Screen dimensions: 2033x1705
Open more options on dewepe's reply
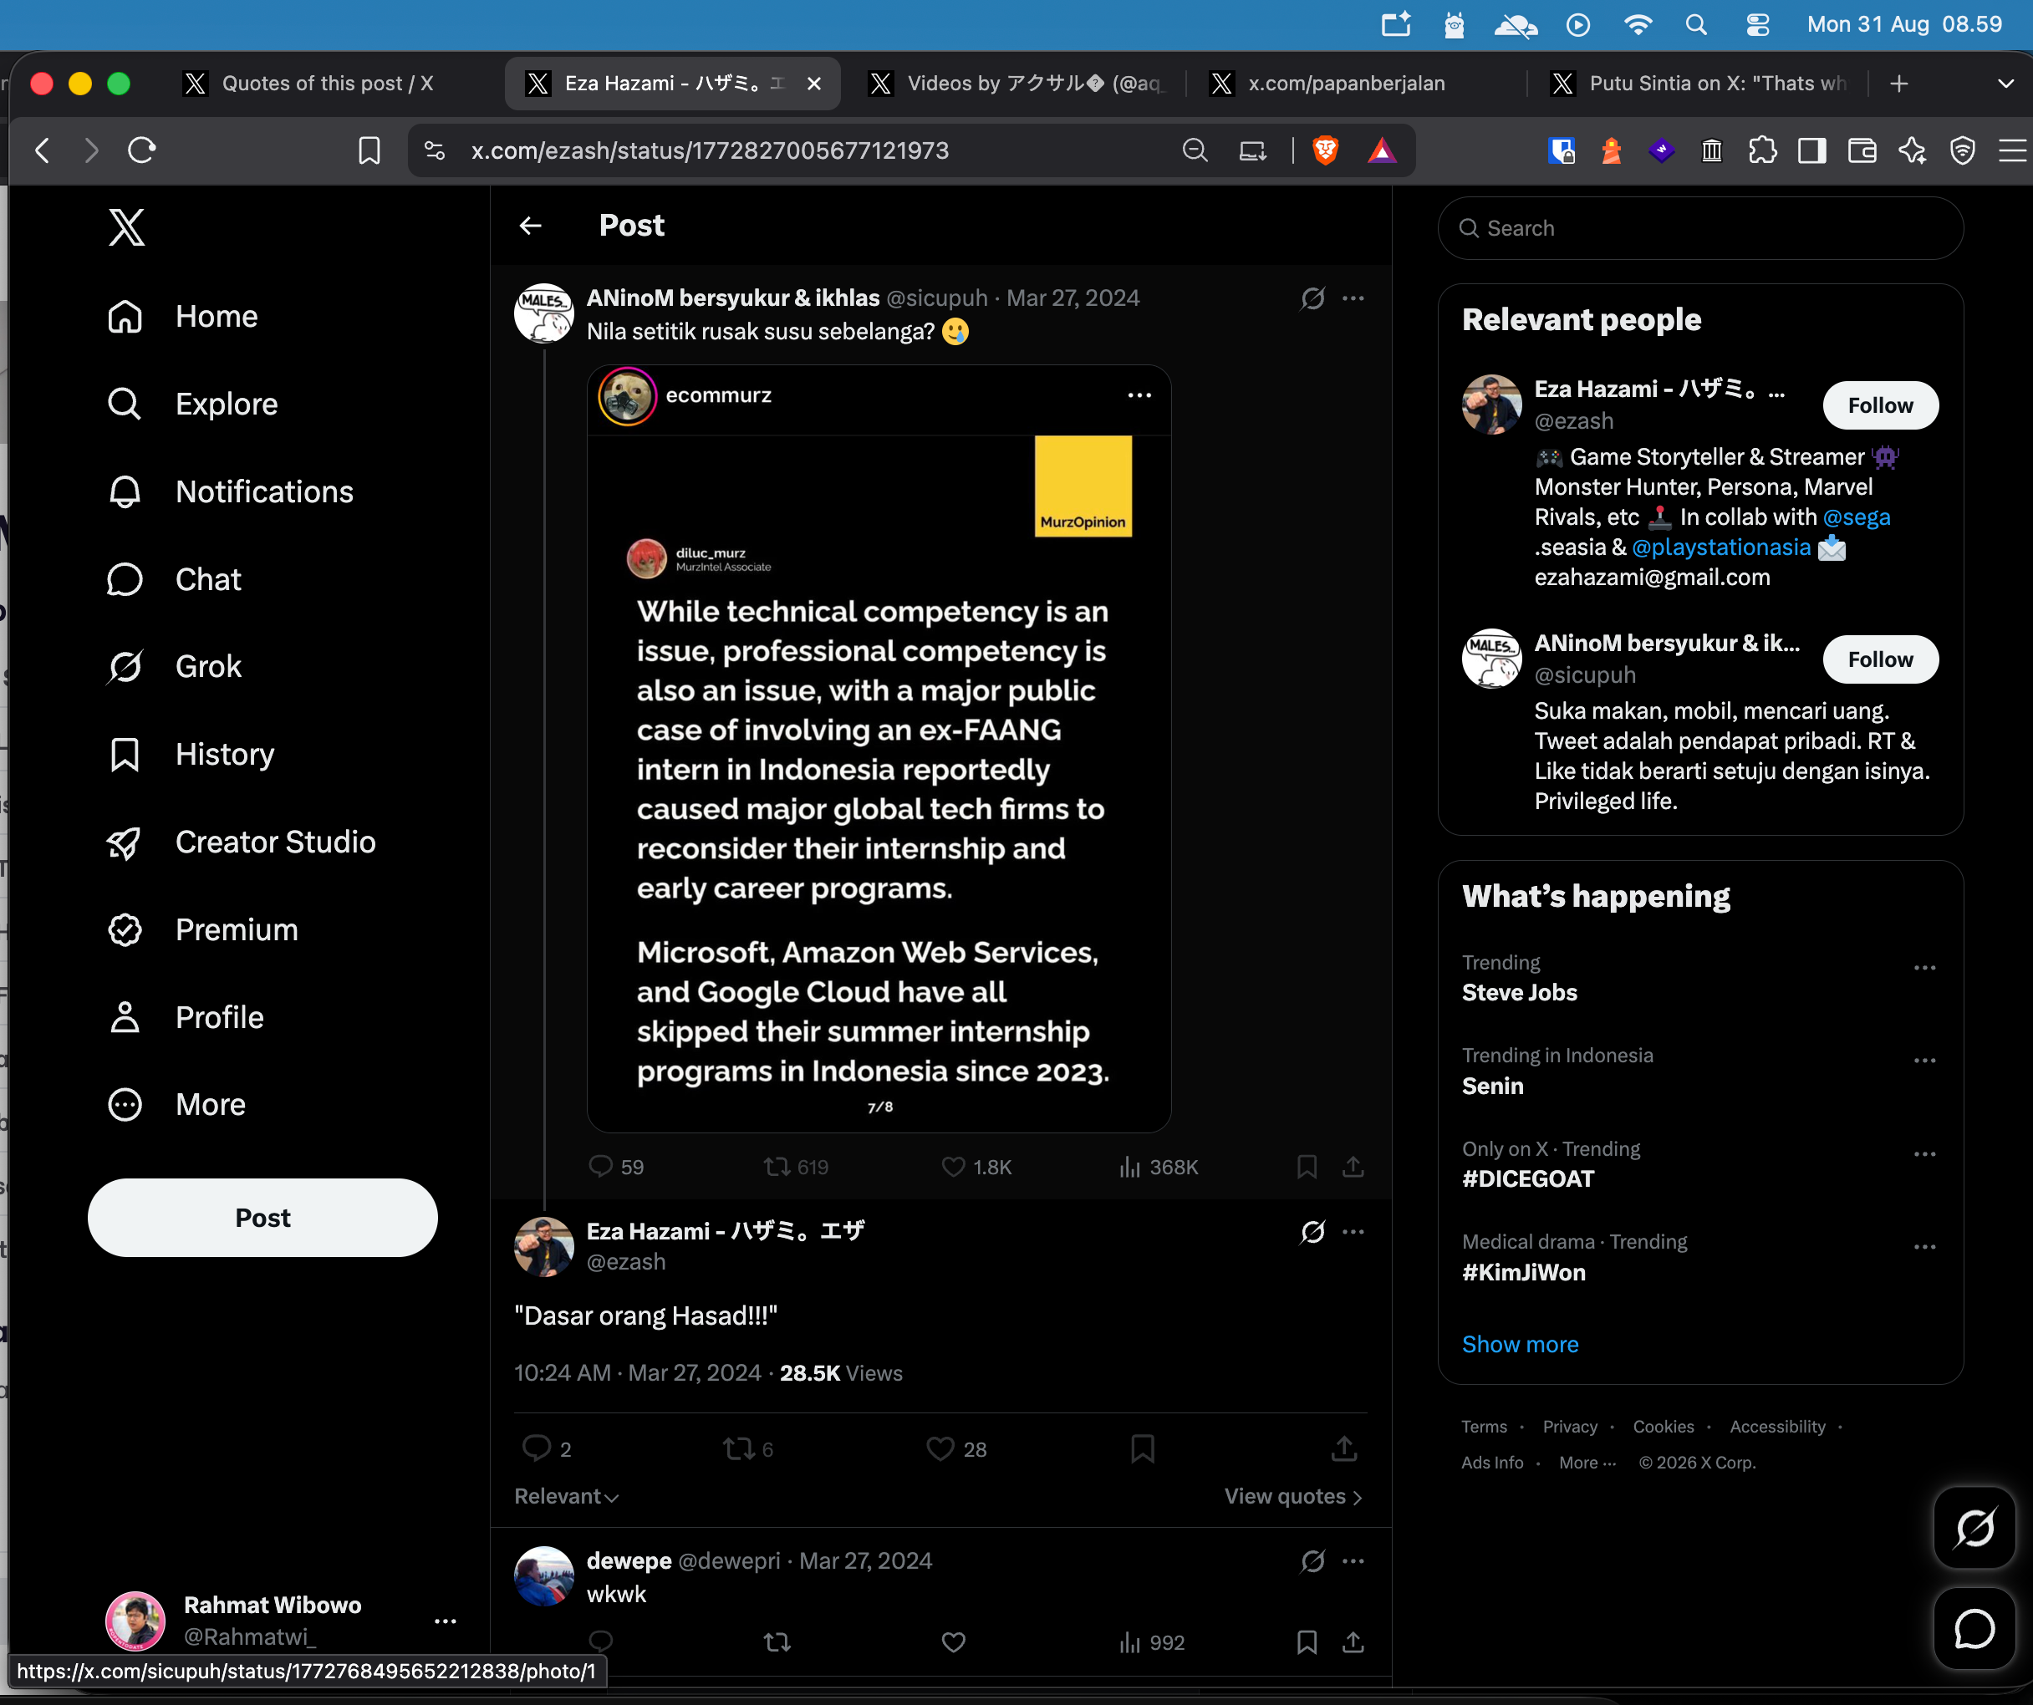coord(1353,1560)
